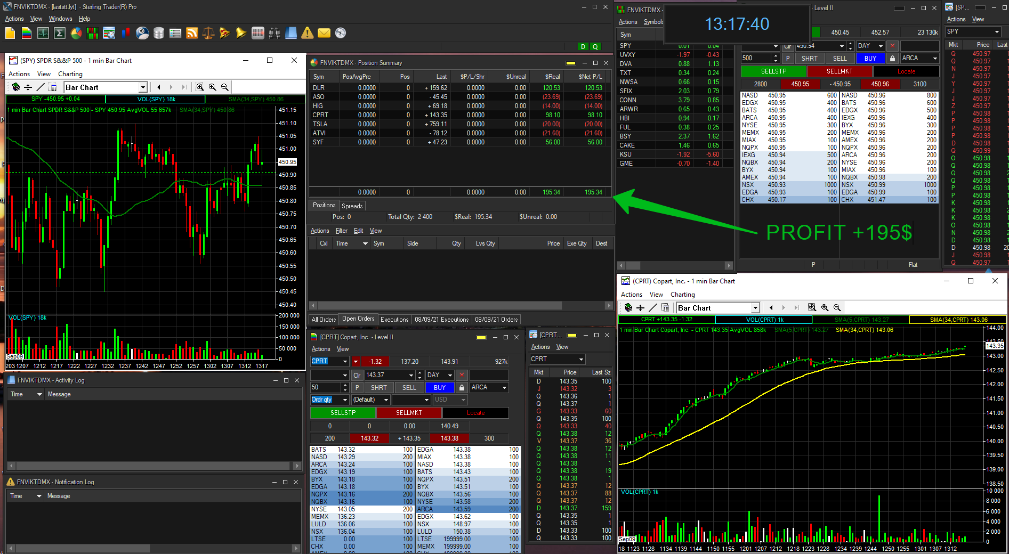Click the yellow color link swatch in Position Summary
This screenshot has width=1009, height=554.
[571, 63]
